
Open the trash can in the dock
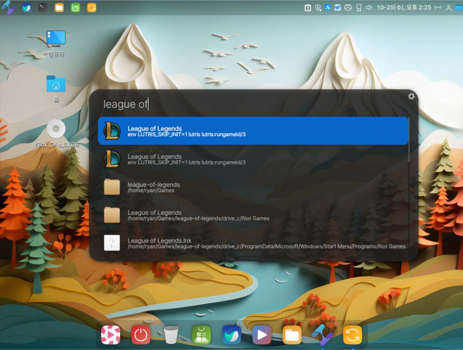171,335
